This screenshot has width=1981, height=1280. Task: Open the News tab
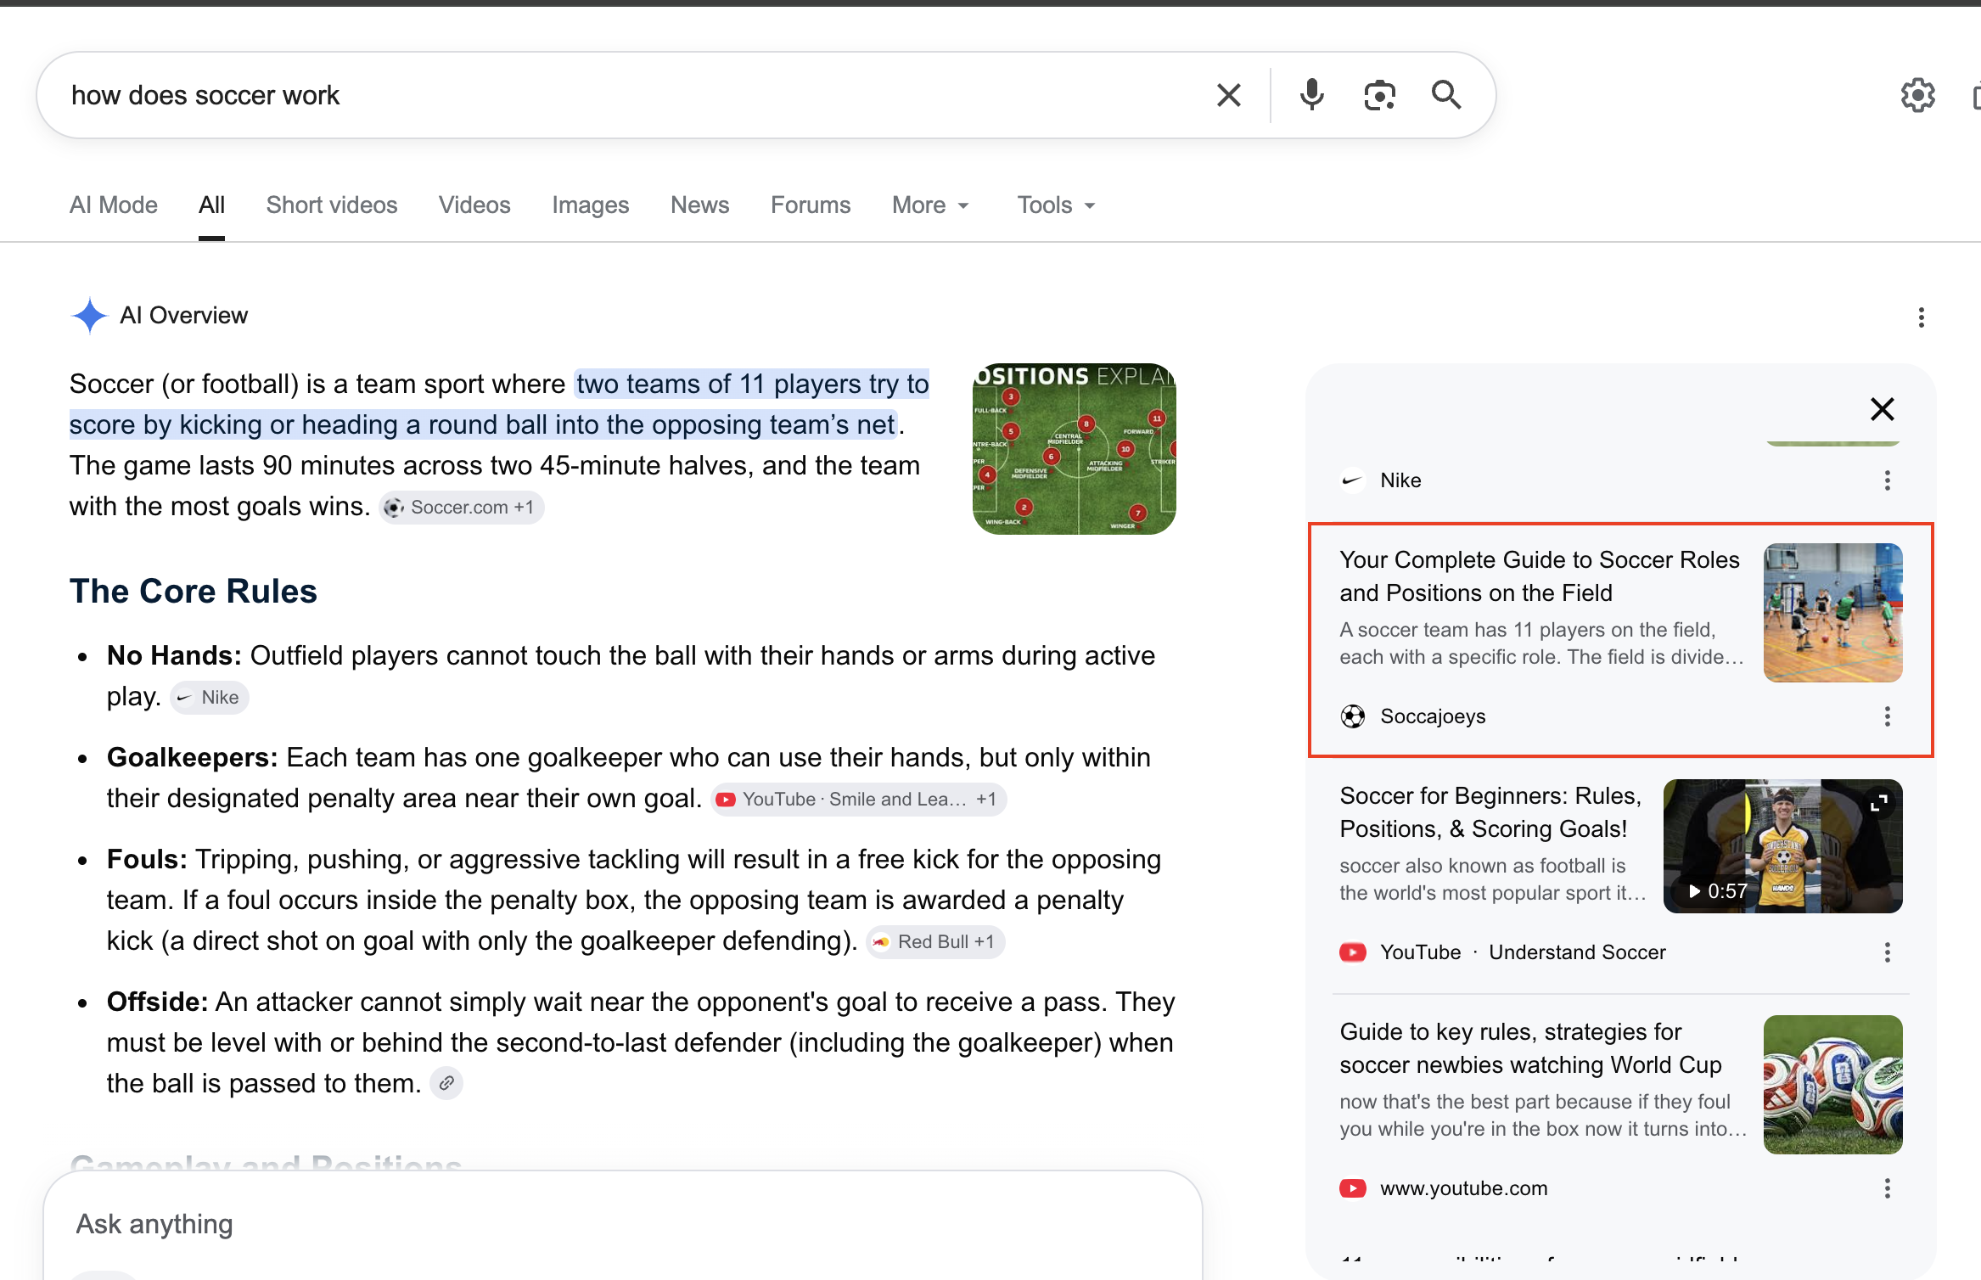(700, 205)
